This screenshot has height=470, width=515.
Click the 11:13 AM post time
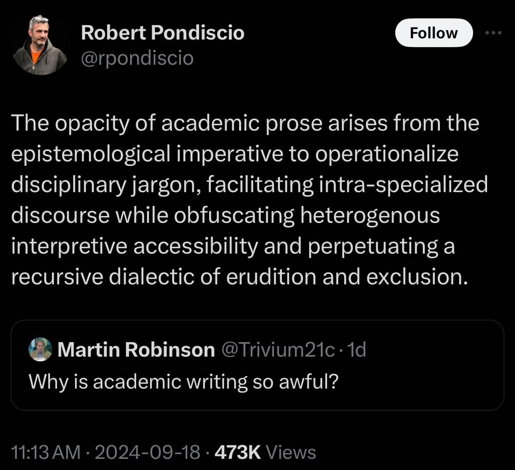click(x=47, y=452)
